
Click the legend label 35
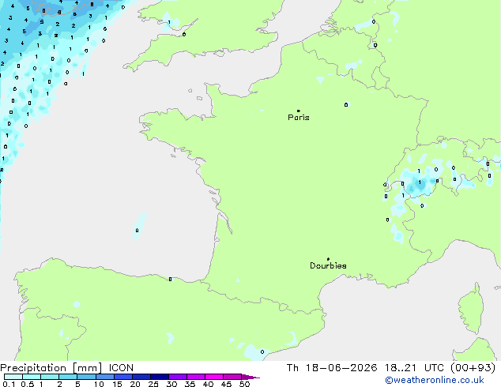(x=190, y=384)
